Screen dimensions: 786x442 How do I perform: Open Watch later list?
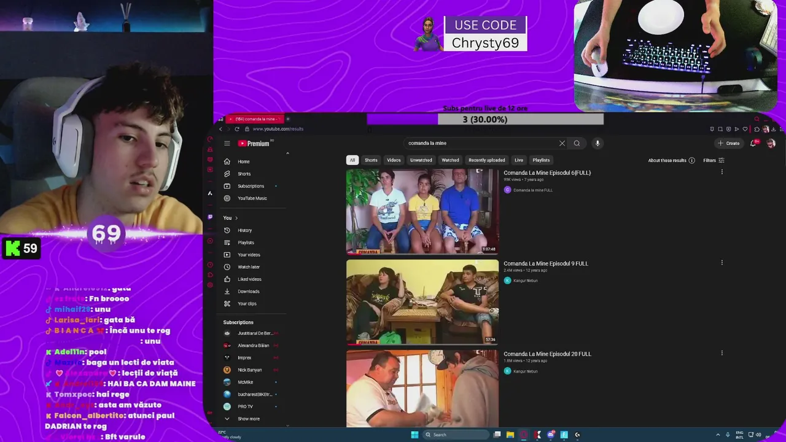click(249, 267)
